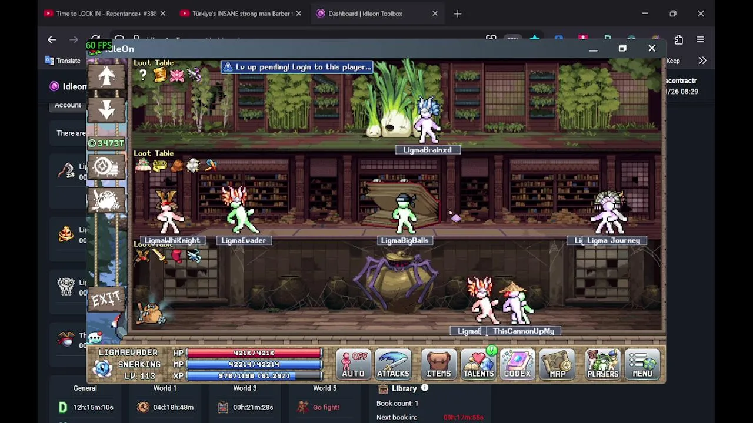Click the World 1 timer 04d:18h:48m
The height and width of the screenshot is (423, 753).
173,407
